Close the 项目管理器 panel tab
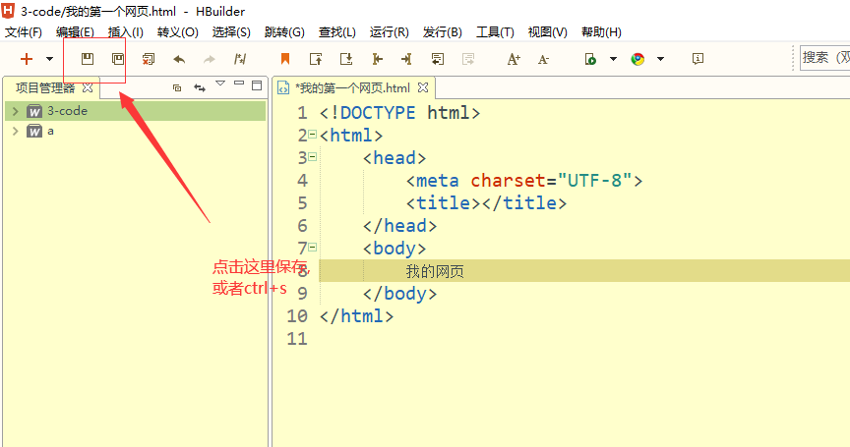Image resolution: width=850 pixels, height=447 pixels. tap(88, 87)
